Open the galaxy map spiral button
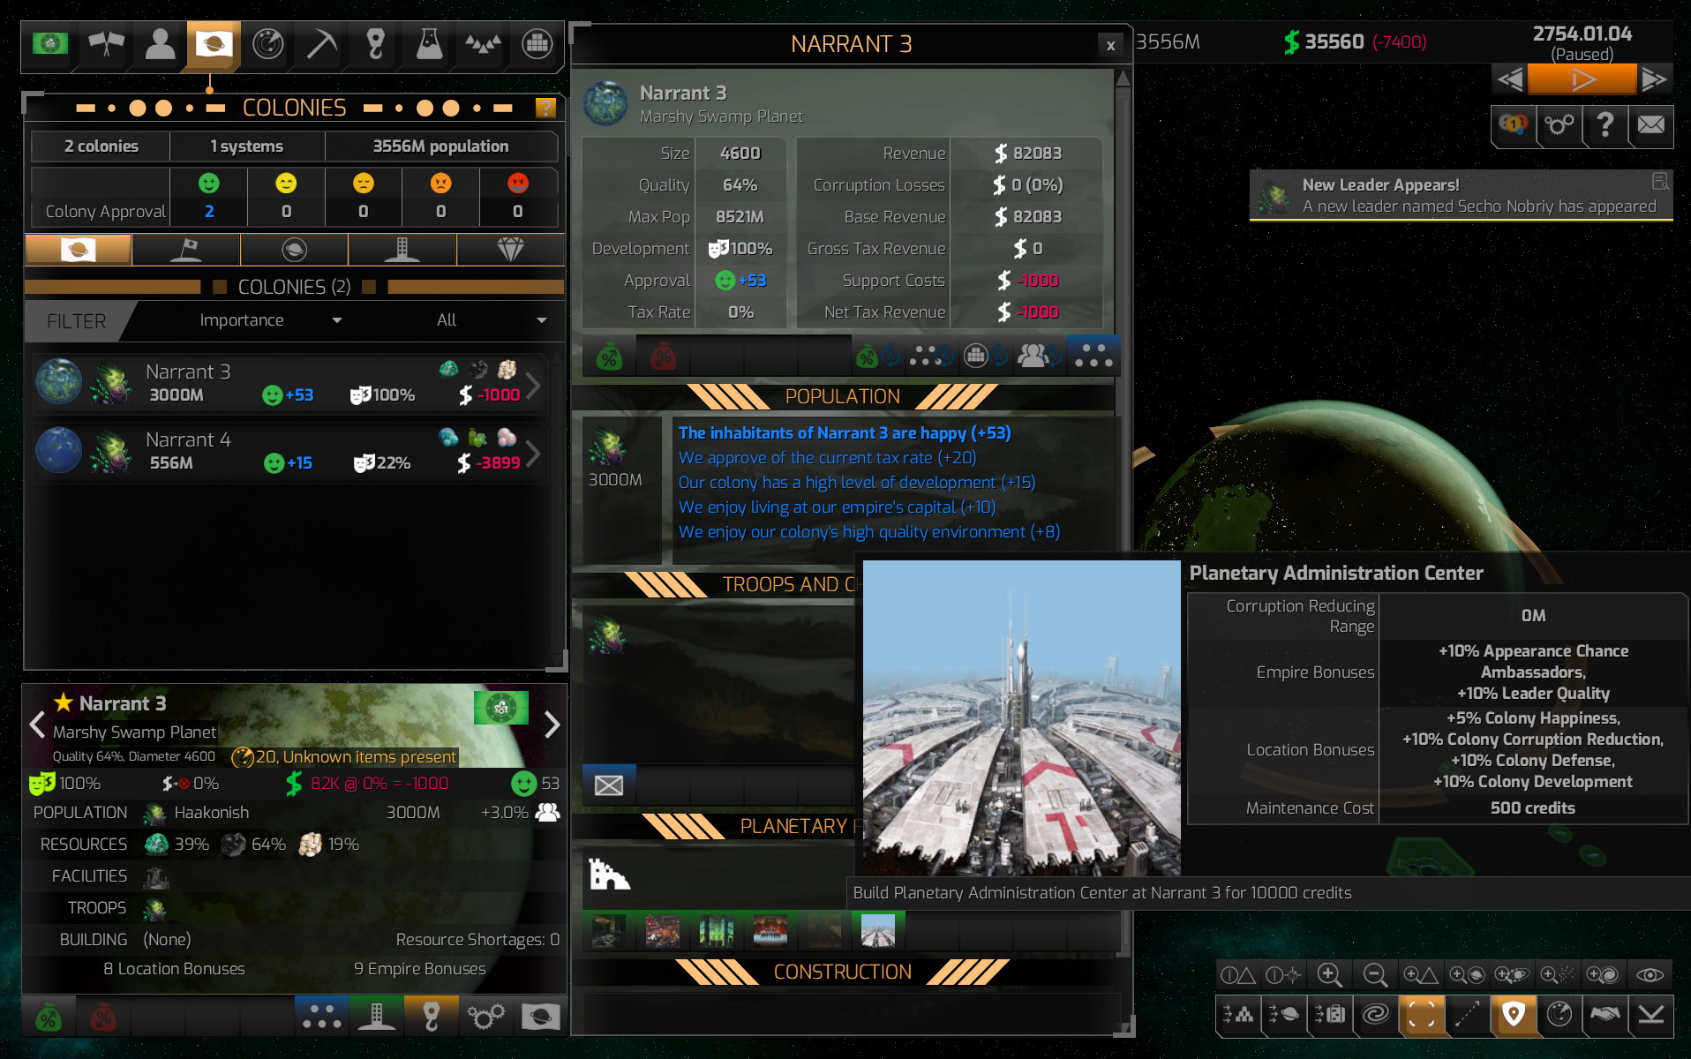This screenshot has width=1691, height=1059. point(1375,1015)
